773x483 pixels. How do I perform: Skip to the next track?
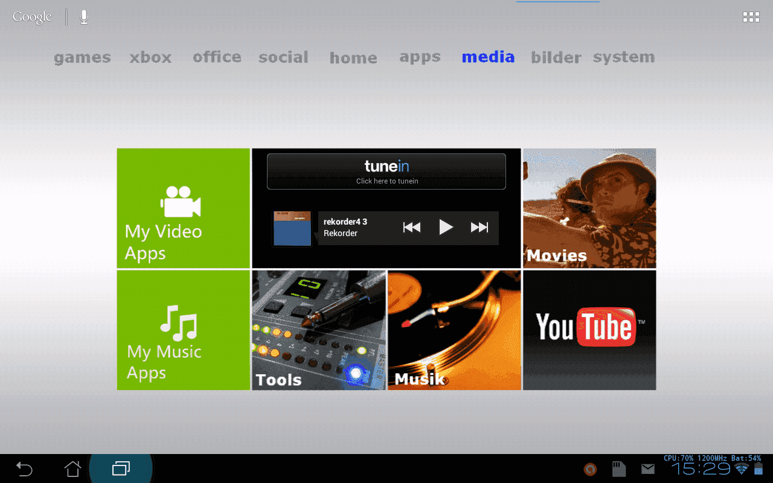[x=480, y=228]
